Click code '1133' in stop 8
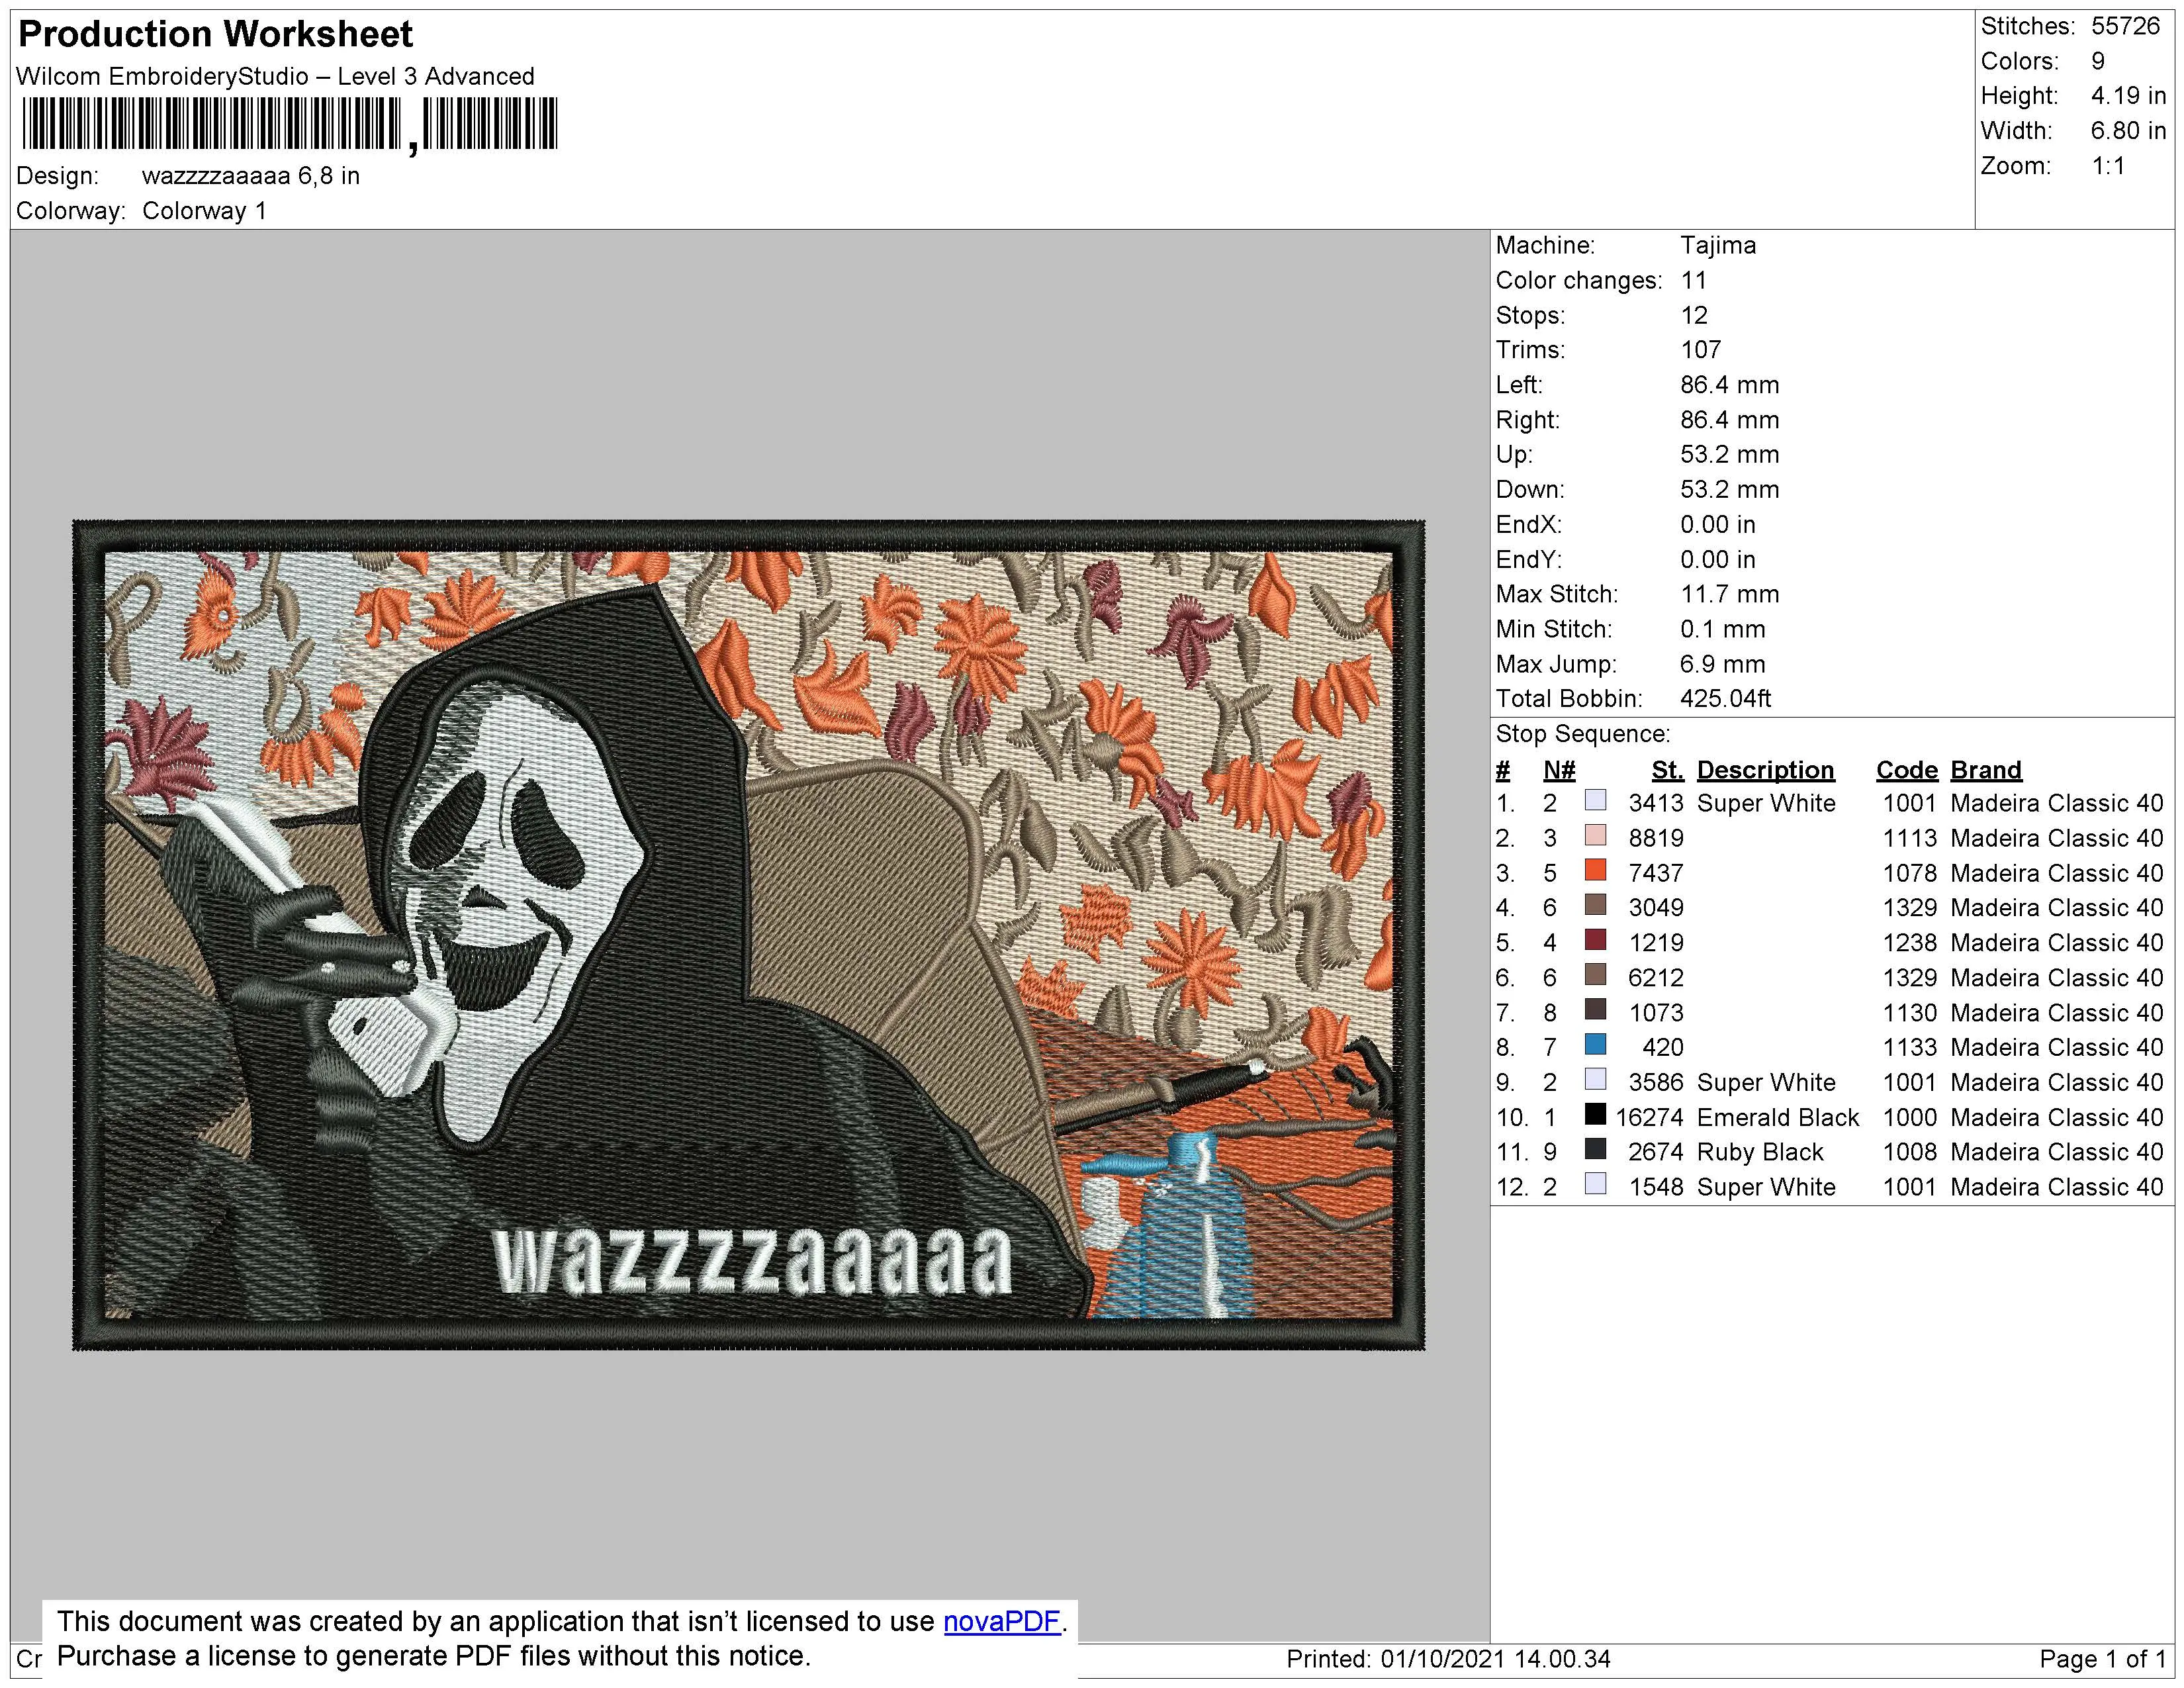Image resolution: width=2184 pixels, height=1688 pixels. (x=1909, y=1047)
